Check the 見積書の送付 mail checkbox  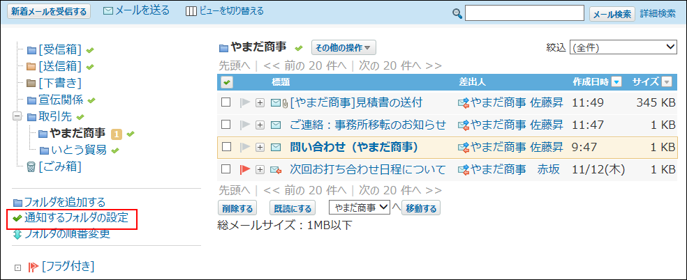[226, 102]
